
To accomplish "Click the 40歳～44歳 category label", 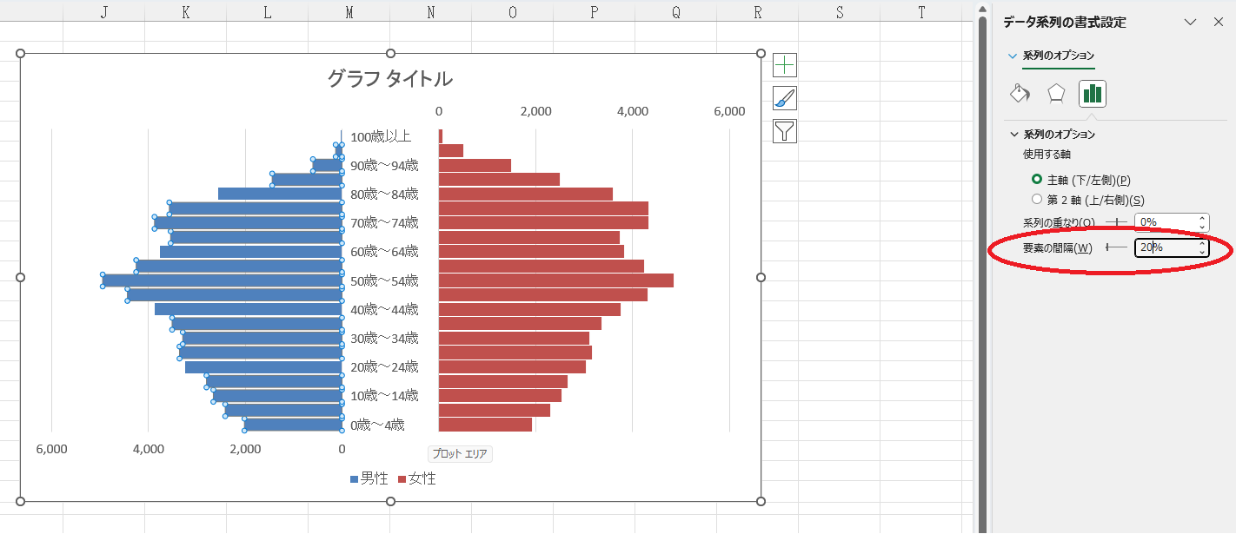I will (384, 309).
